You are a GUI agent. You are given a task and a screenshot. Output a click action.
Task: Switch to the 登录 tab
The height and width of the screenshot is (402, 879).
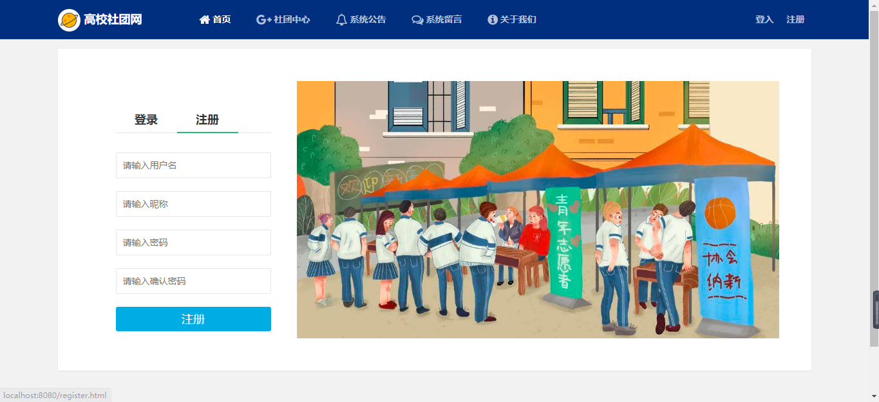(146, 120)
